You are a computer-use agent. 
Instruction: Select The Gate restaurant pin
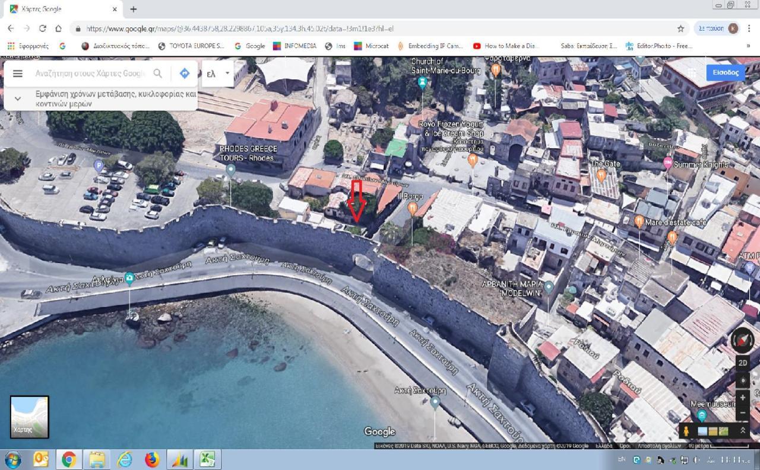(601, 175)
